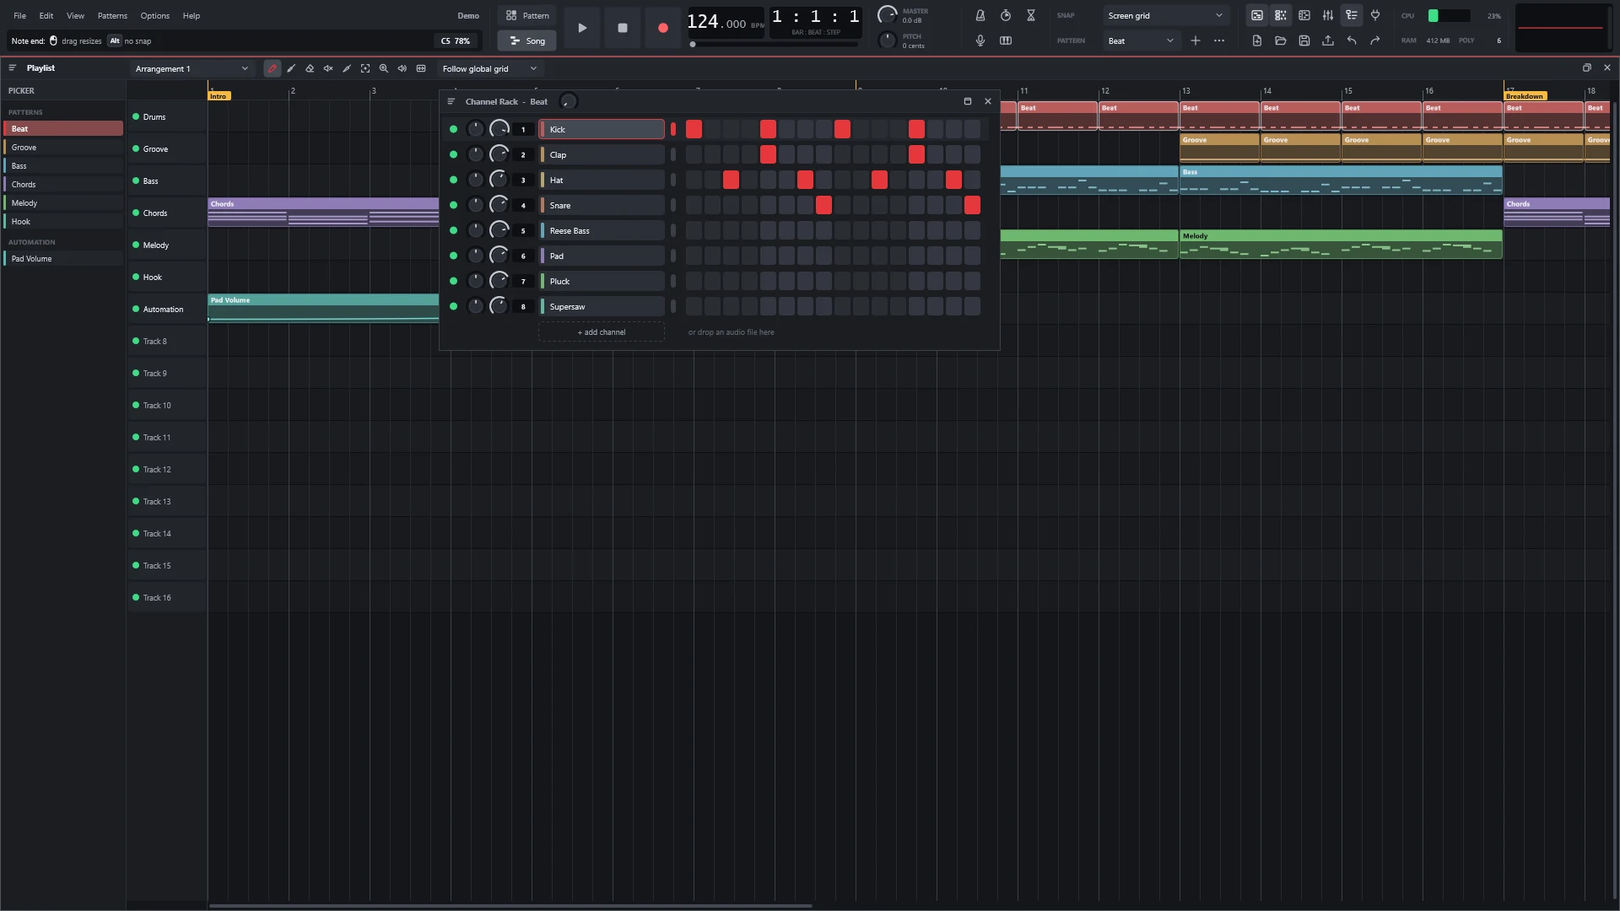Viewport: 1620px width, 911px height.
Task: Open the mixer view icon
Action: click(x=1328, y=16)
